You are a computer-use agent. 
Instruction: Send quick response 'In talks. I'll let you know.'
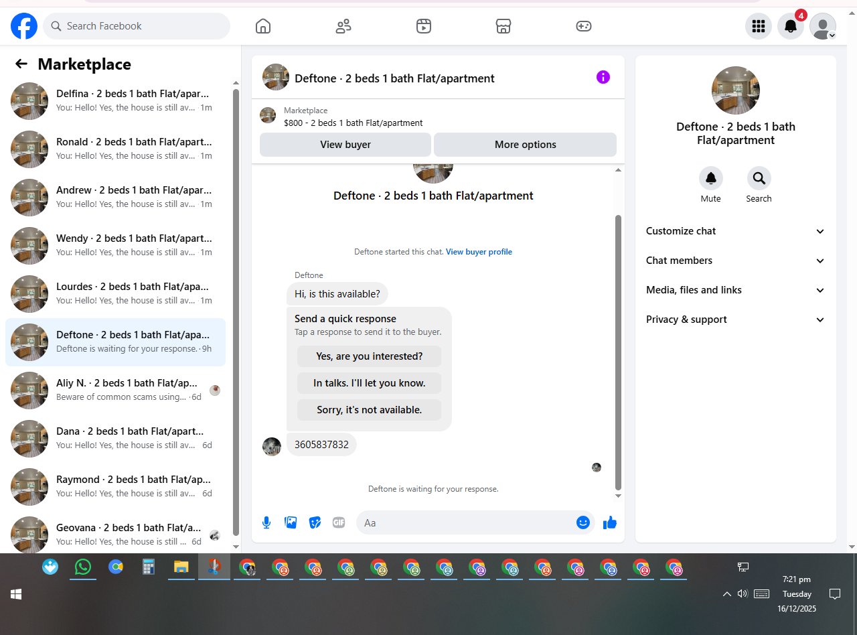pos(370,383)
